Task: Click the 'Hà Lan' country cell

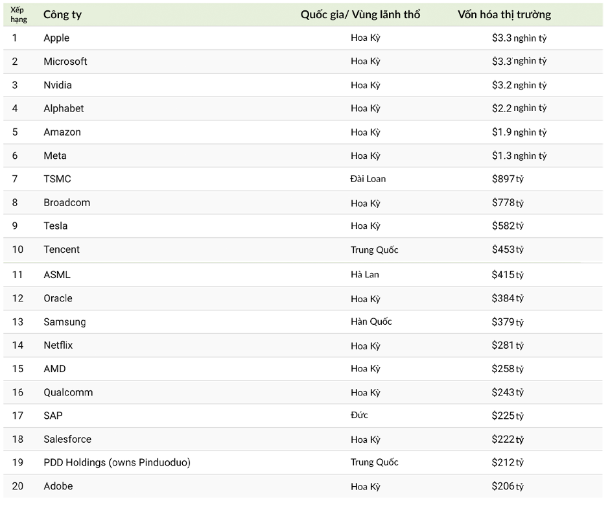Action: click(x=365, y=275)
